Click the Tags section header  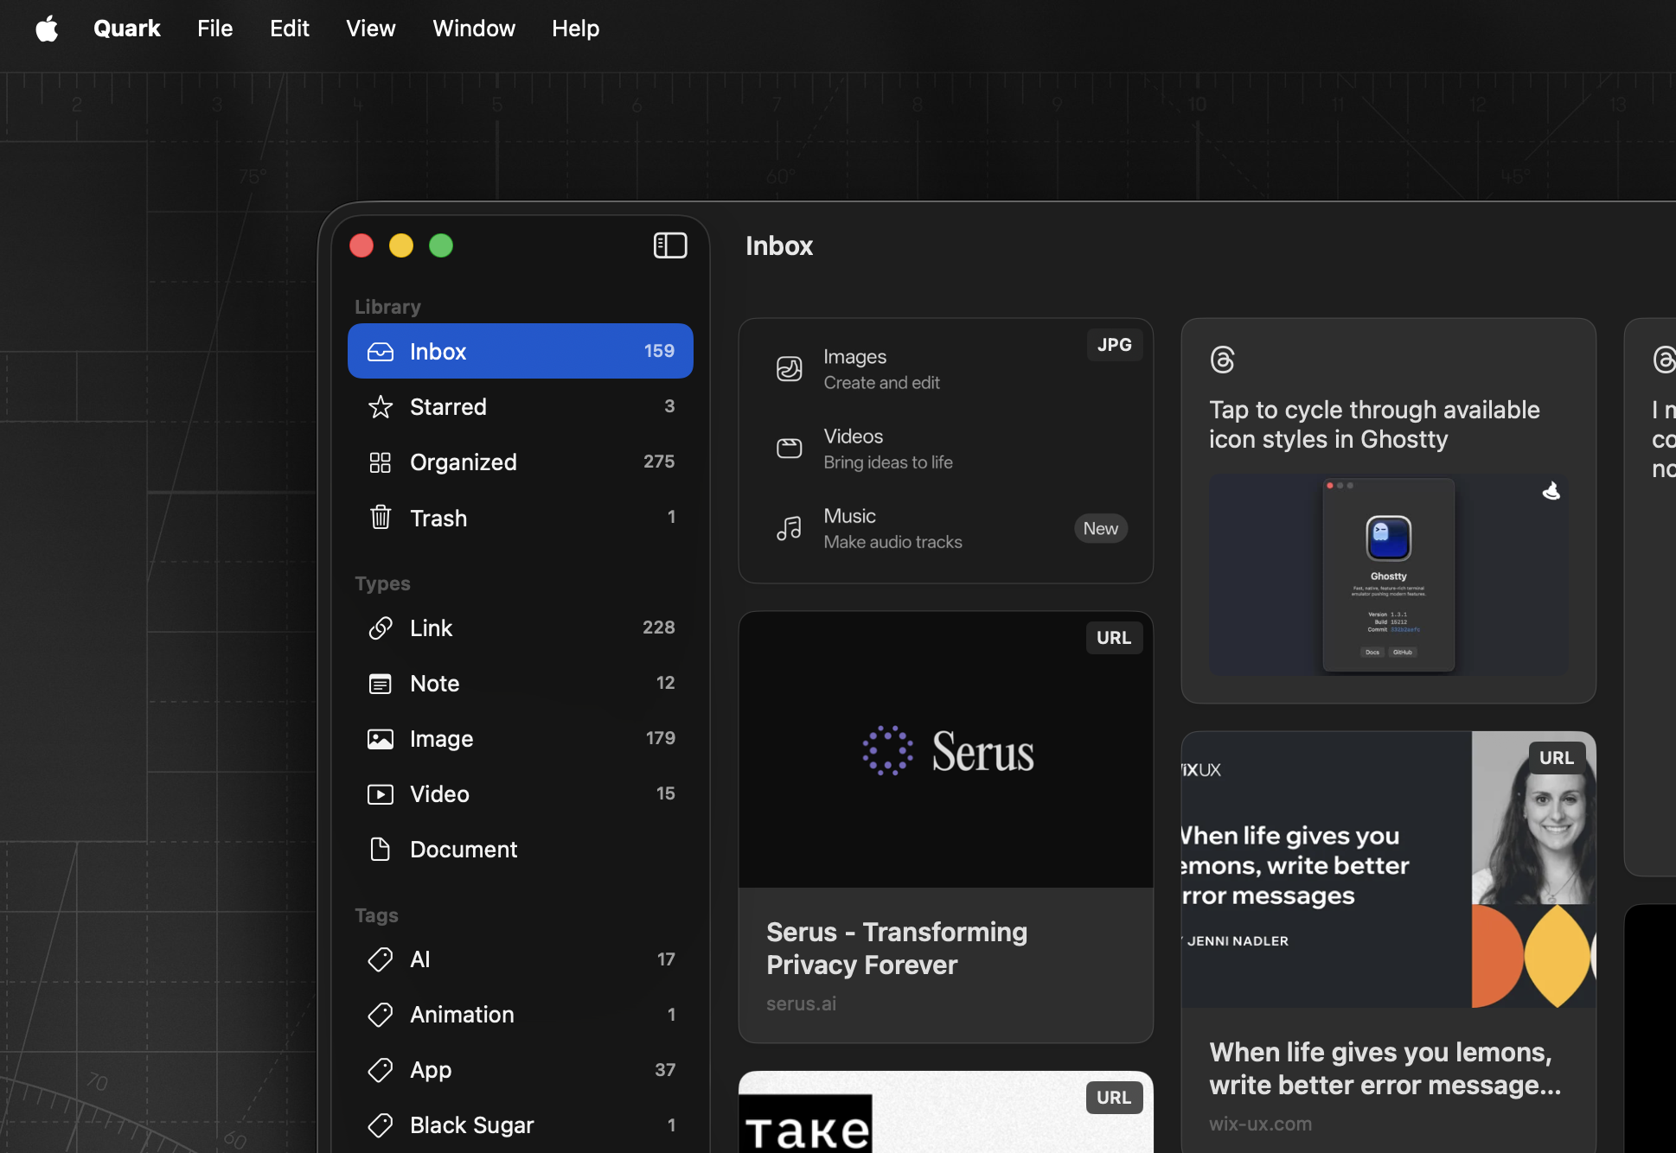pos(376,915)
